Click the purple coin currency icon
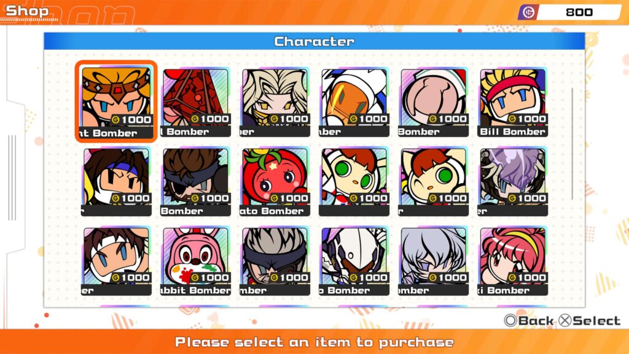 click(528, 12)
